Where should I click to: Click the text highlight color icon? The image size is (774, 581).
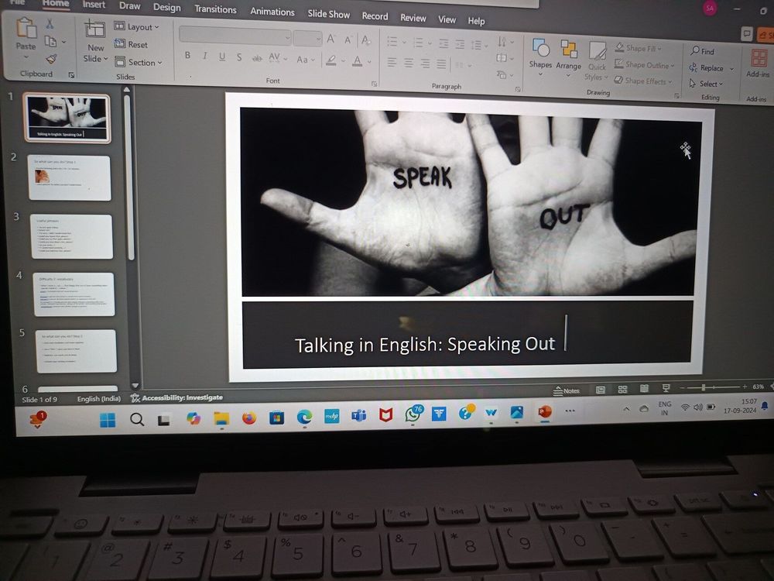pyautogui.click(x=331, y=60)
